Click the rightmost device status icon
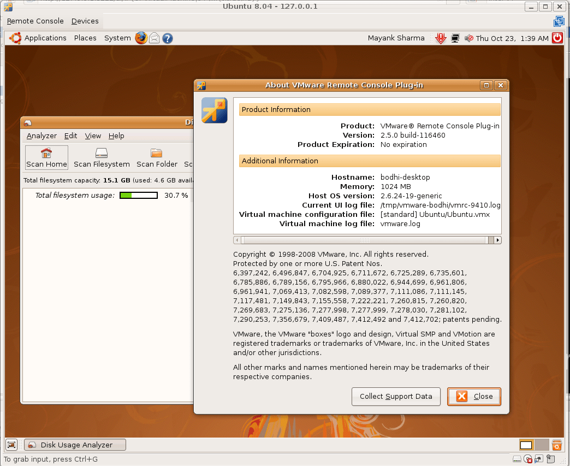Image resolution: width=570 pixels, height=466 pixels. [x=551, y=459]
